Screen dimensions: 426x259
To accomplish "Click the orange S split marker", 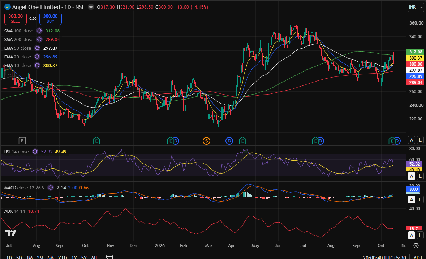I will pos(206,141).
